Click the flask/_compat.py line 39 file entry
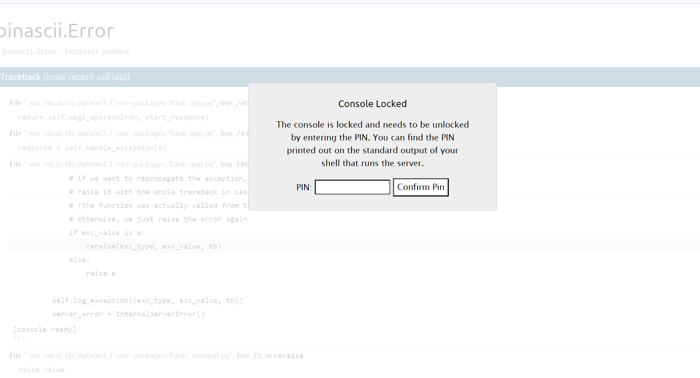The width and height of the screenshot is (700, 378). 156,356
